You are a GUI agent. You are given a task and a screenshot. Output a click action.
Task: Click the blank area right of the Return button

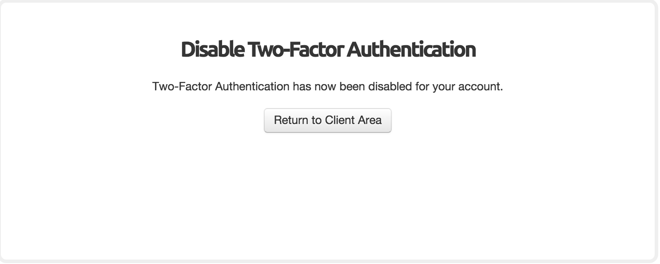[522, 120]
